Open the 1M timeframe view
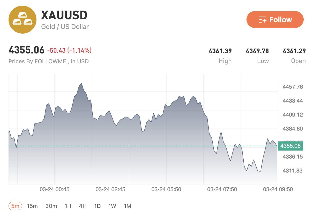The height and width of the screenshot is (217, 314). 127,206
